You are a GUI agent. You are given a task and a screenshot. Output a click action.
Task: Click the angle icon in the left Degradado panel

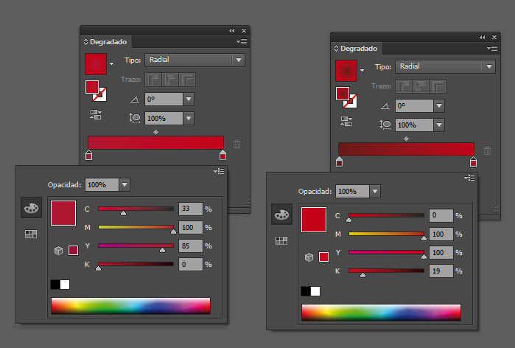[x=133, y=99]
